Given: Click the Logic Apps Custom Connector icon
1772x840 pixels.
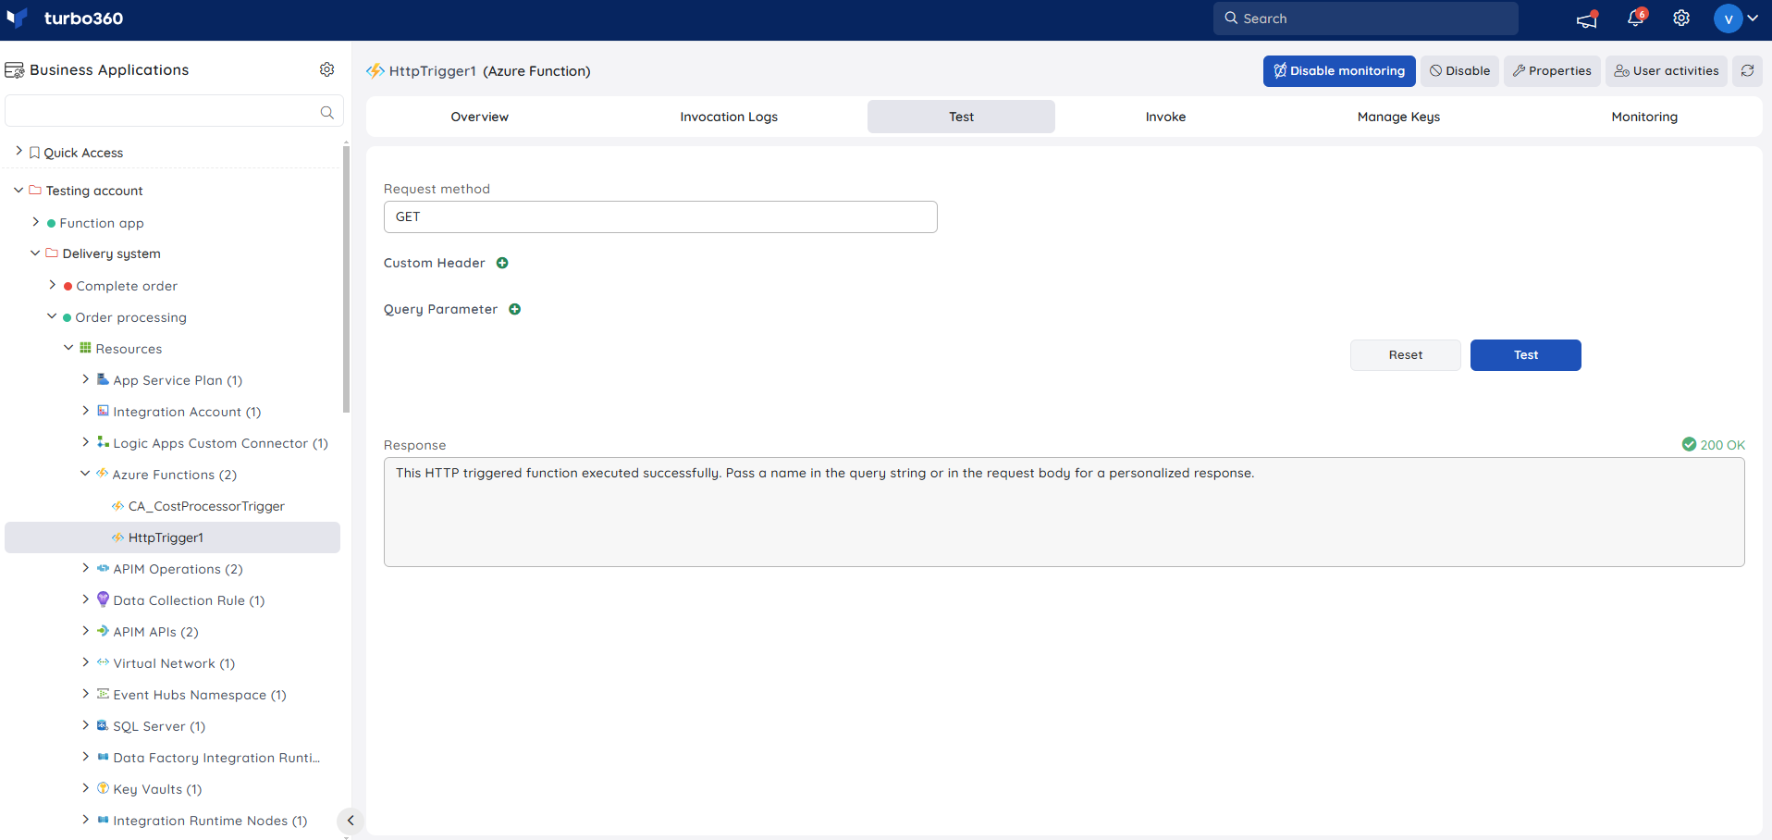Looking at the screenshot, I should (103, 442).
